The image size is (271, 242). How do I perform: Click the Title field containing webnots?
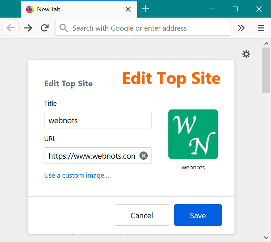98,120
